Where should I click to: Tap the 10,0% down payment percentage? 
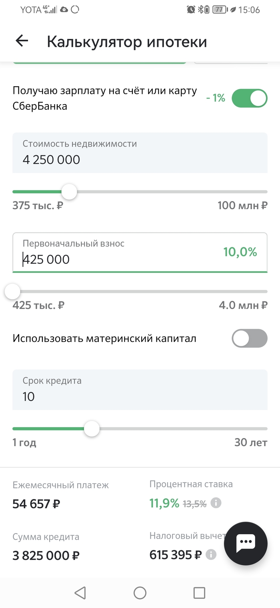(x=240, y=252)
